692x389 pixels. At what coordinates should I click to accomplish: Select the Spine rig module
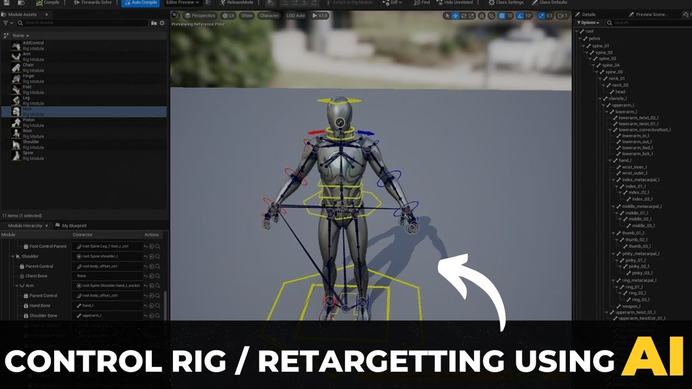[x=84, y=156]
